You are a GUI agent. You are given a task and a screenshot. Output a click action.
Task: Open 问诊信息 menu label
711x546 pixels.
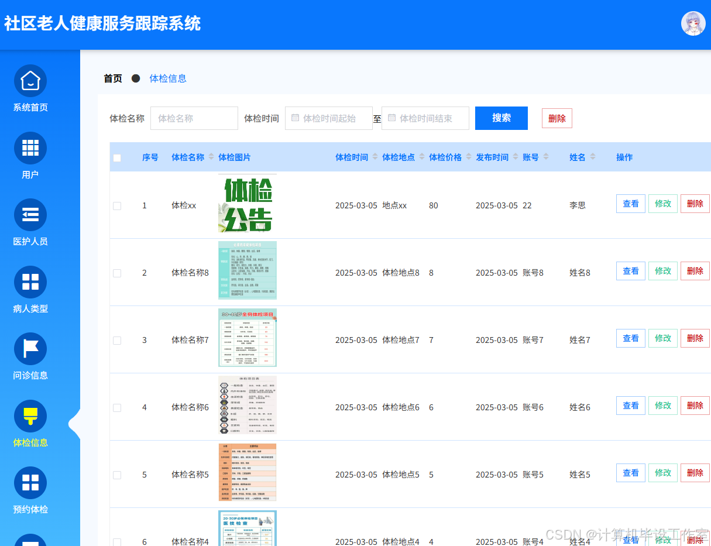[x=30, y=376]
